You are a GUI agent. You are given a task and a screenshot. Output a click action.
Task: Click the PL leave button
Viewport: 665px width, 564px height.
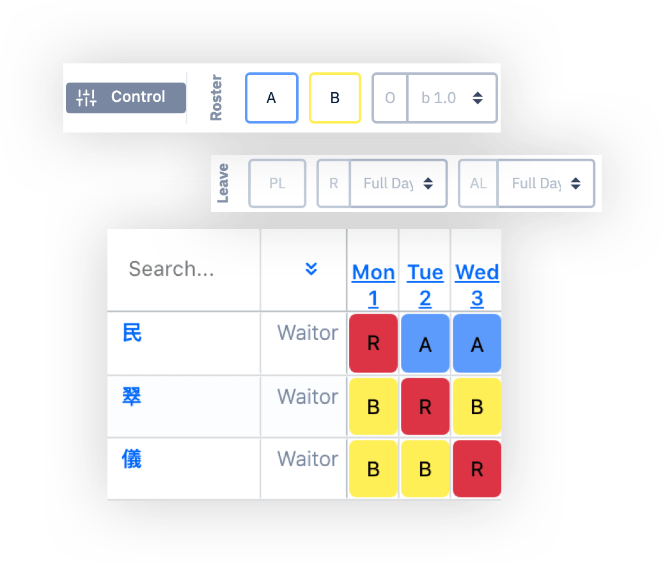click(278, 183)
